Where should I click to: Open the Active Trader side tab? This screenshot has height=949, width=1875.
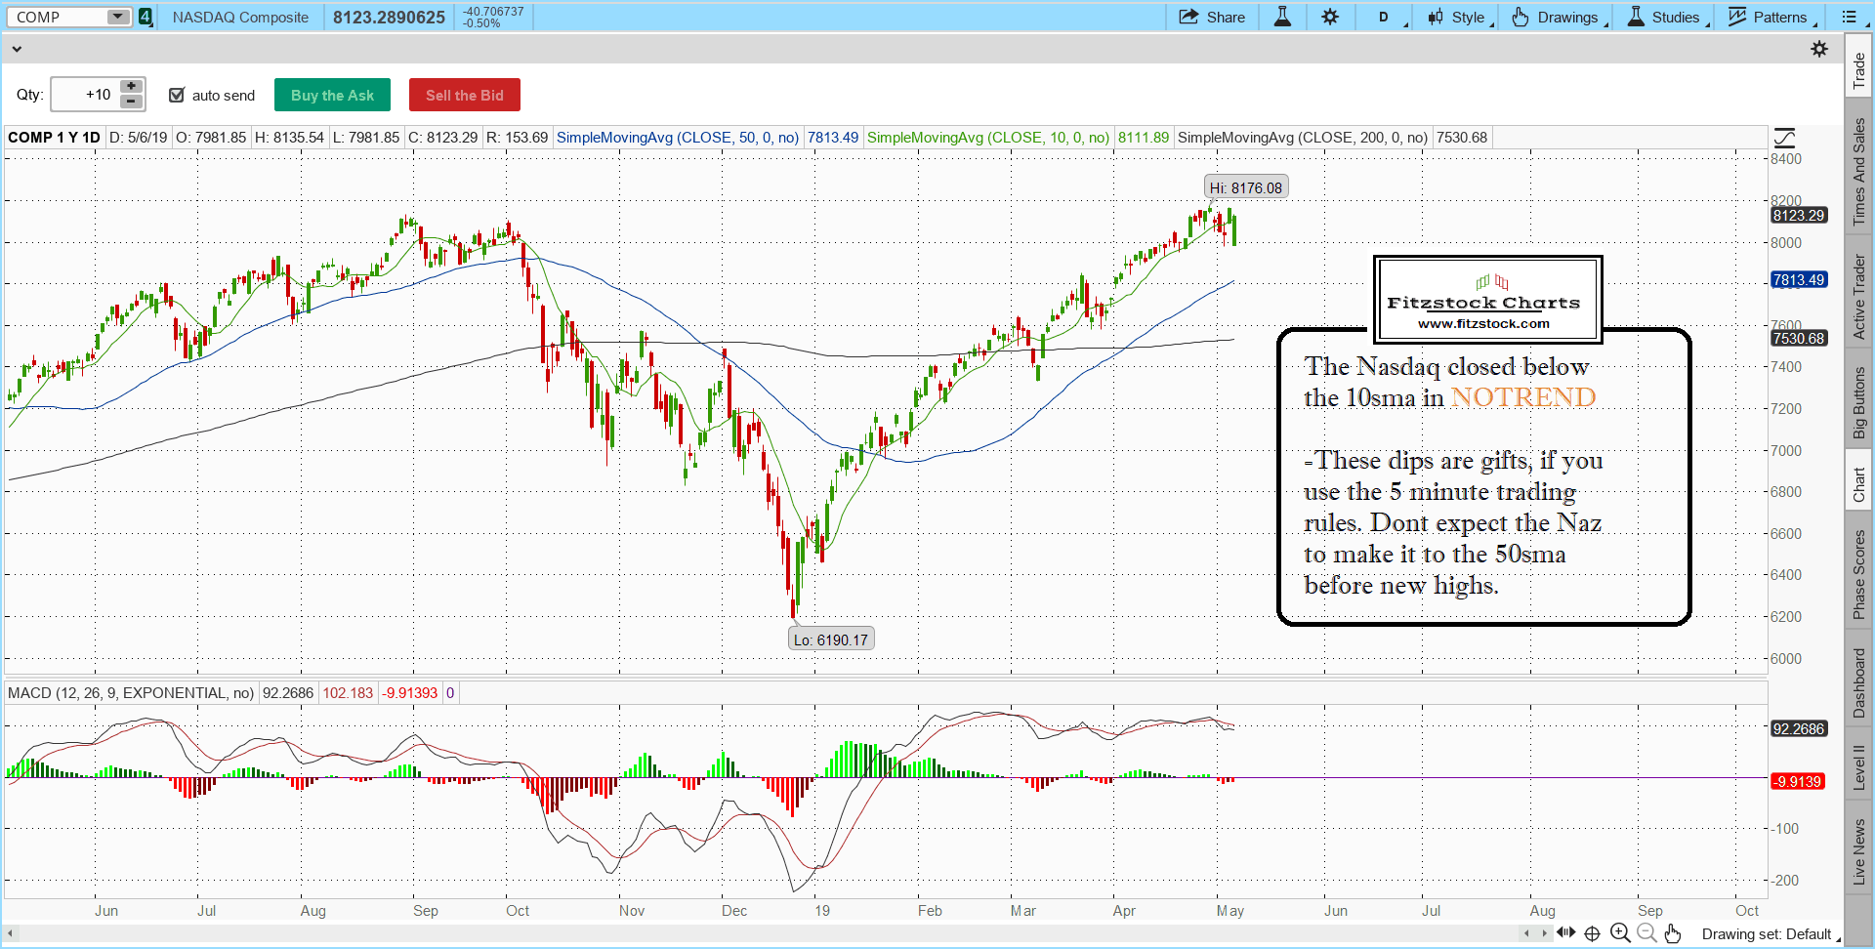coord(1858,297)
